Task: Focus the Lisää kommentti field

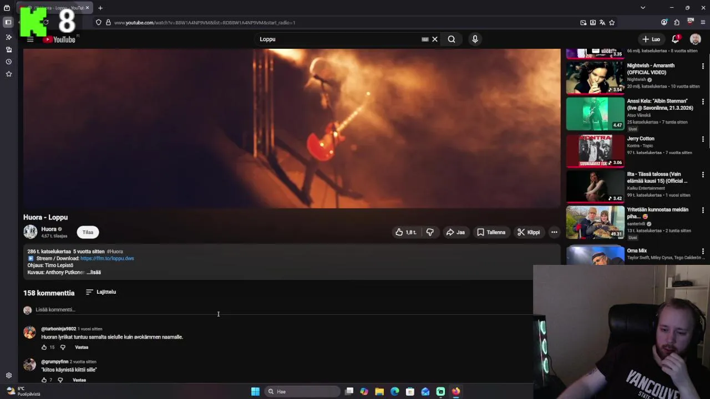Action: tap(283, 310)
